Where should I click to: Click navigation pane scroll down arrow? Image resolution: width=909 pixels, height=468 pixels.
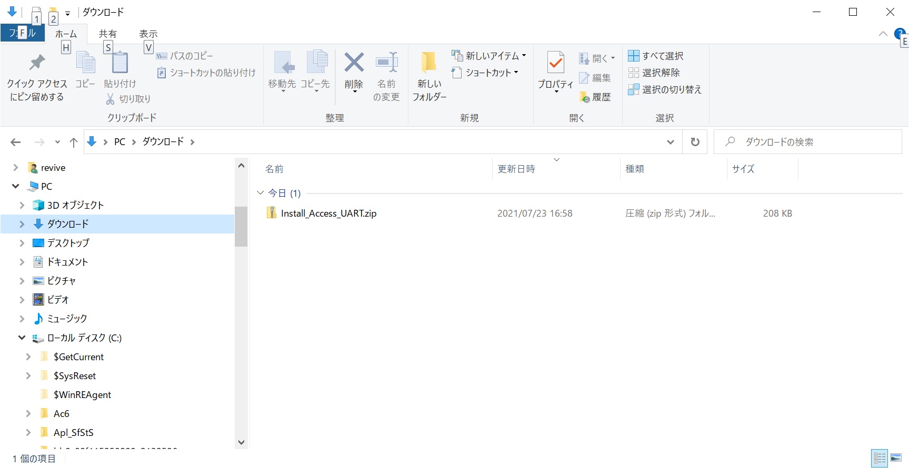(241, 442)
